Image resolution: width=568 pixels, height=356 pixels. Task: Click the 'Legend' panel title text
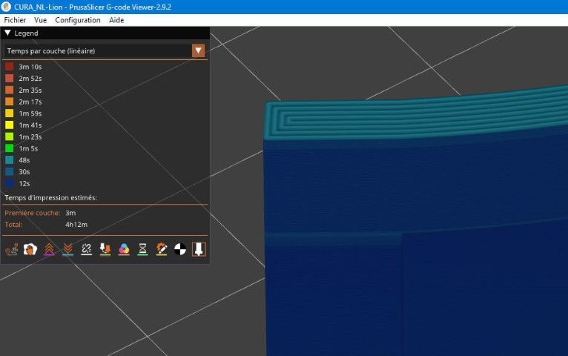pyautogui.click(x=26, y=33)
